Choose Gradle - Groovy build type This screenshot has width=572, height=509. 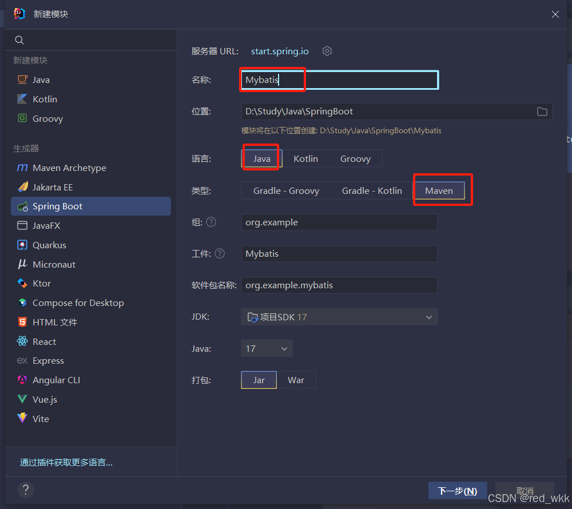pos(286,190)
